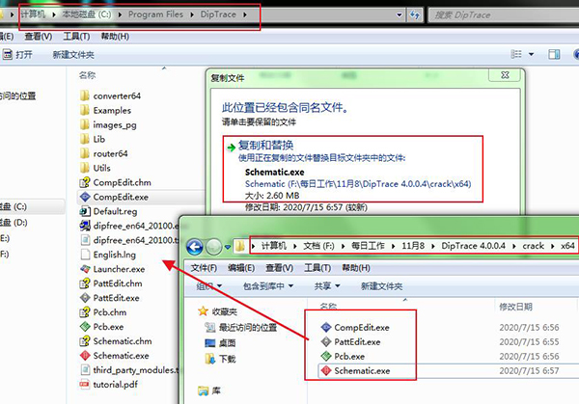Open 查看(V) menu in x64 window
Viewport: 579px width, 404px height.
[x=280, y=268]
